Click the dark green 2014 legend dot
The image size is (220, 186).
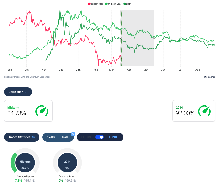point(125,4)
